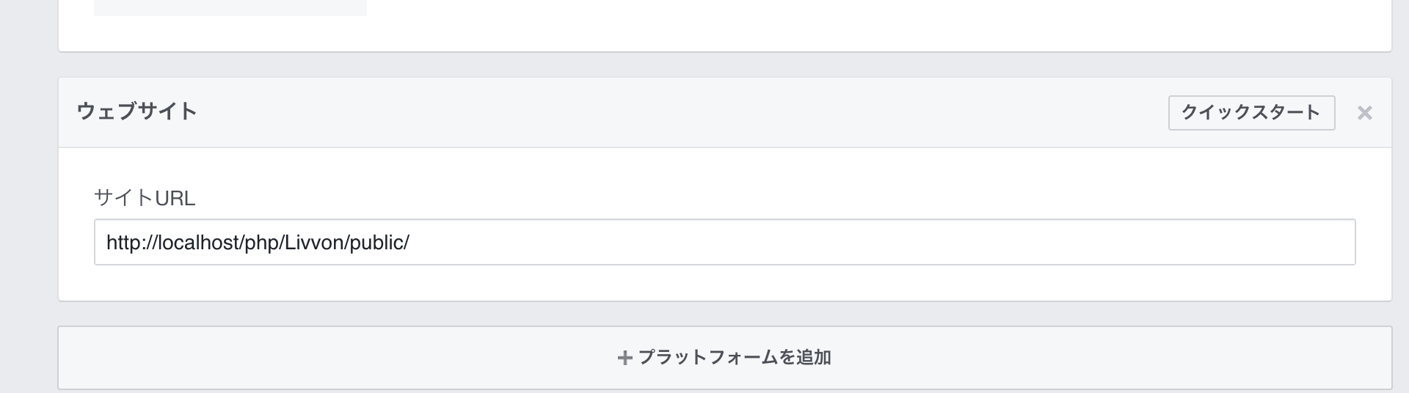Click the サイトURL input field

pos(724,242)
